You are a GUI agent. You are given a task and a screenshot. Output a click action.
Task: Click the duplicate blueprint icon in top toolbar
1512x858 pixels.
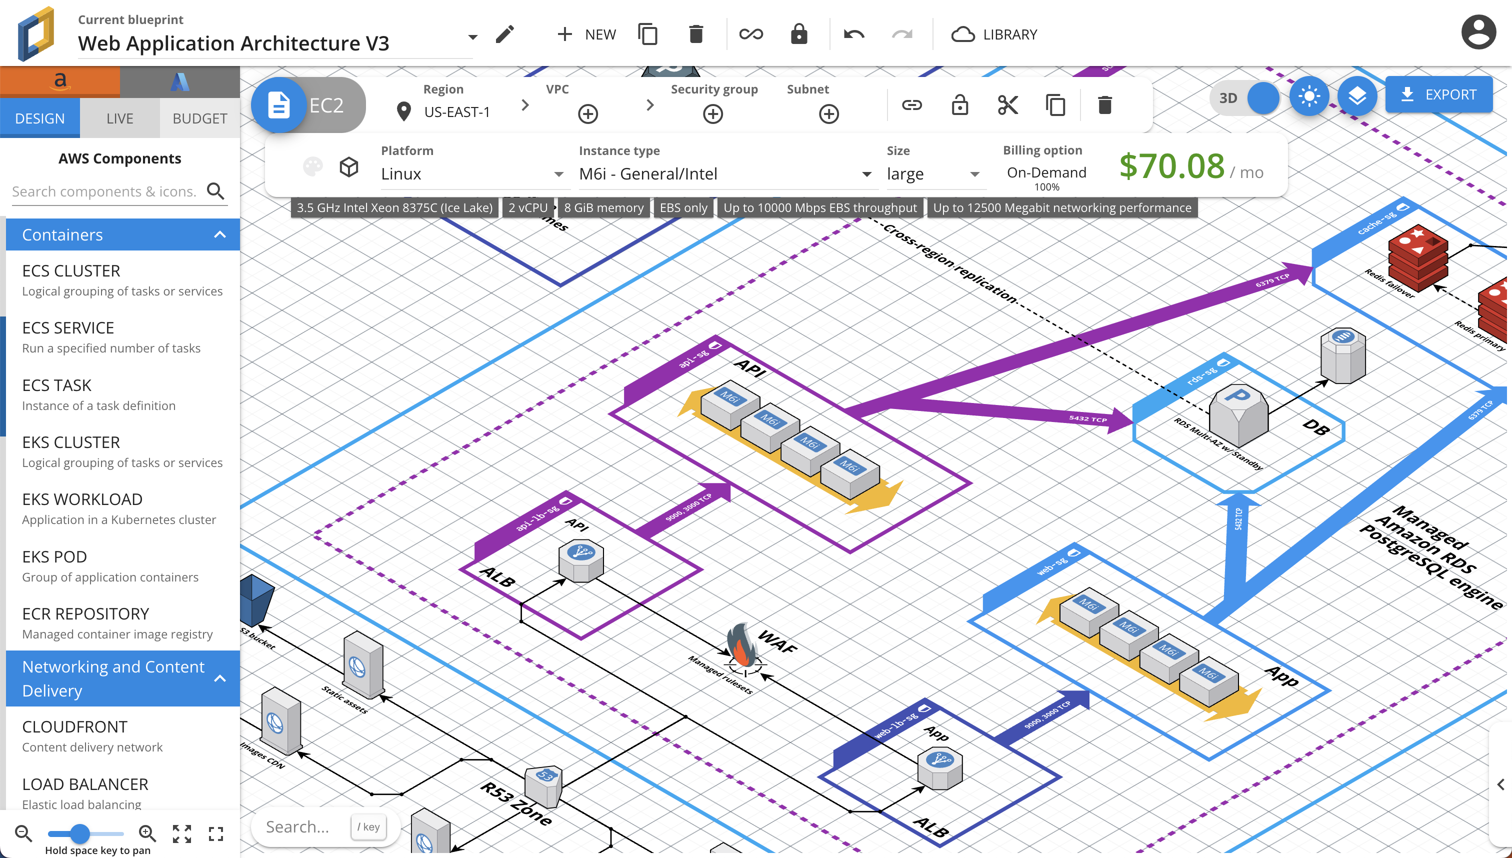click(x=647, y=34)
